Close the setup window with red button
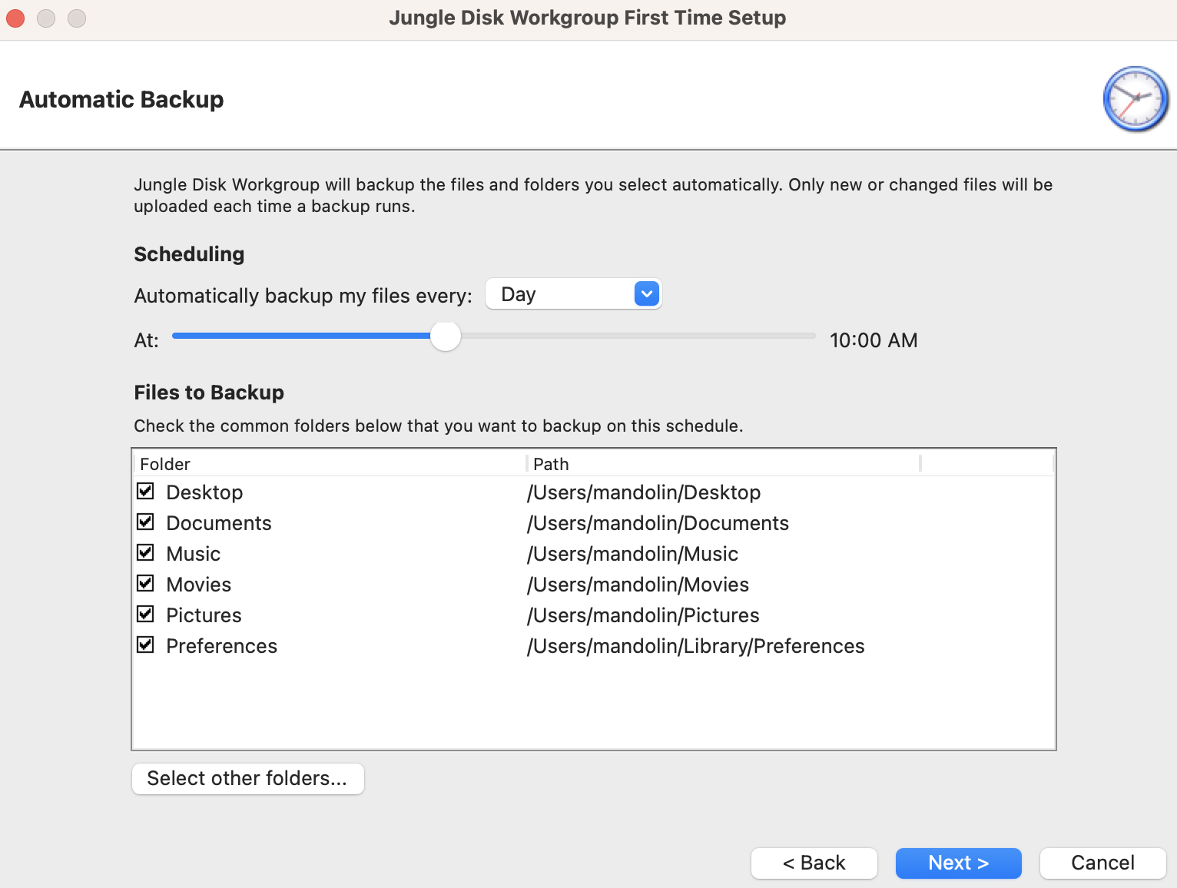This screenshot has height=888, width=1177. pos(15,18)
